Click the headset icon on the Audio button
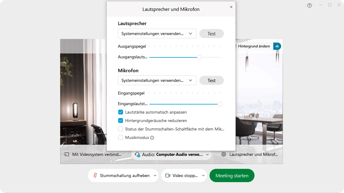The image size is (344, 193). (138, 154)
